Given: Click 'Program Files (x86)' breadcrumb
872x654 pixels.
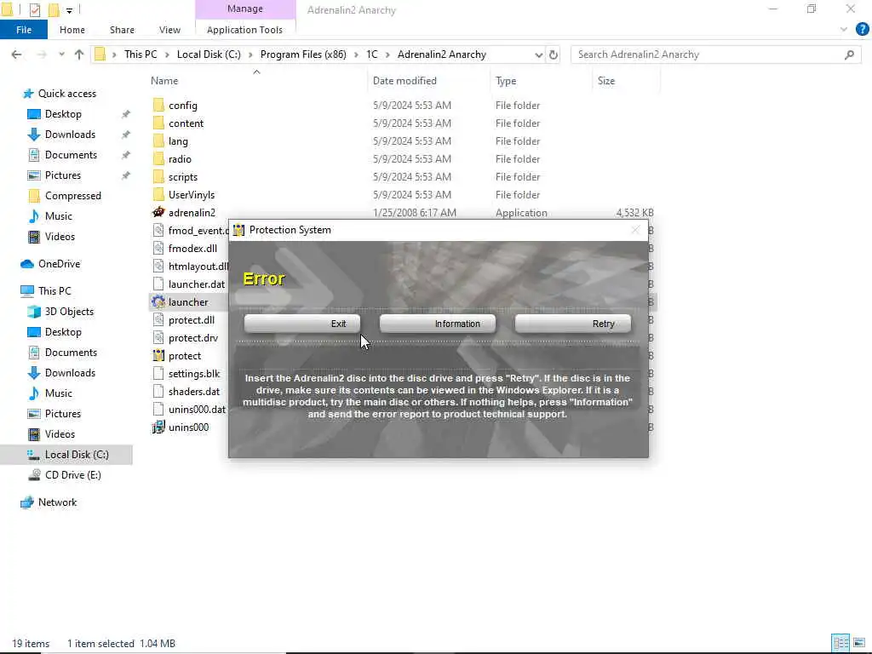Looking at the screenshot, I should (303, 54).
